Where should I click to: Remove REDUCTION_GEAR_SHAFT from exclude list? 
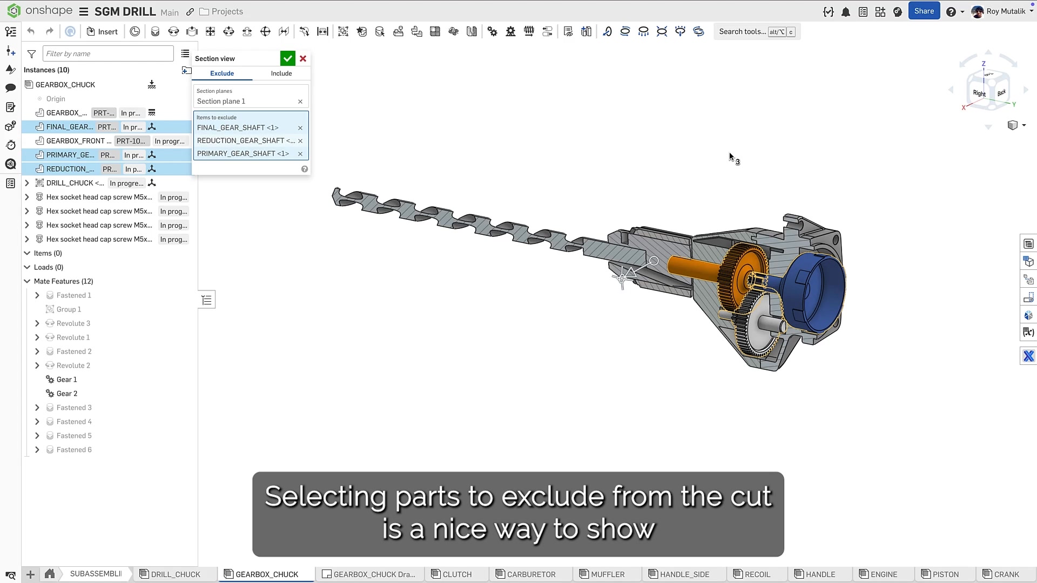pyautogui.click(x=300, y=141)
